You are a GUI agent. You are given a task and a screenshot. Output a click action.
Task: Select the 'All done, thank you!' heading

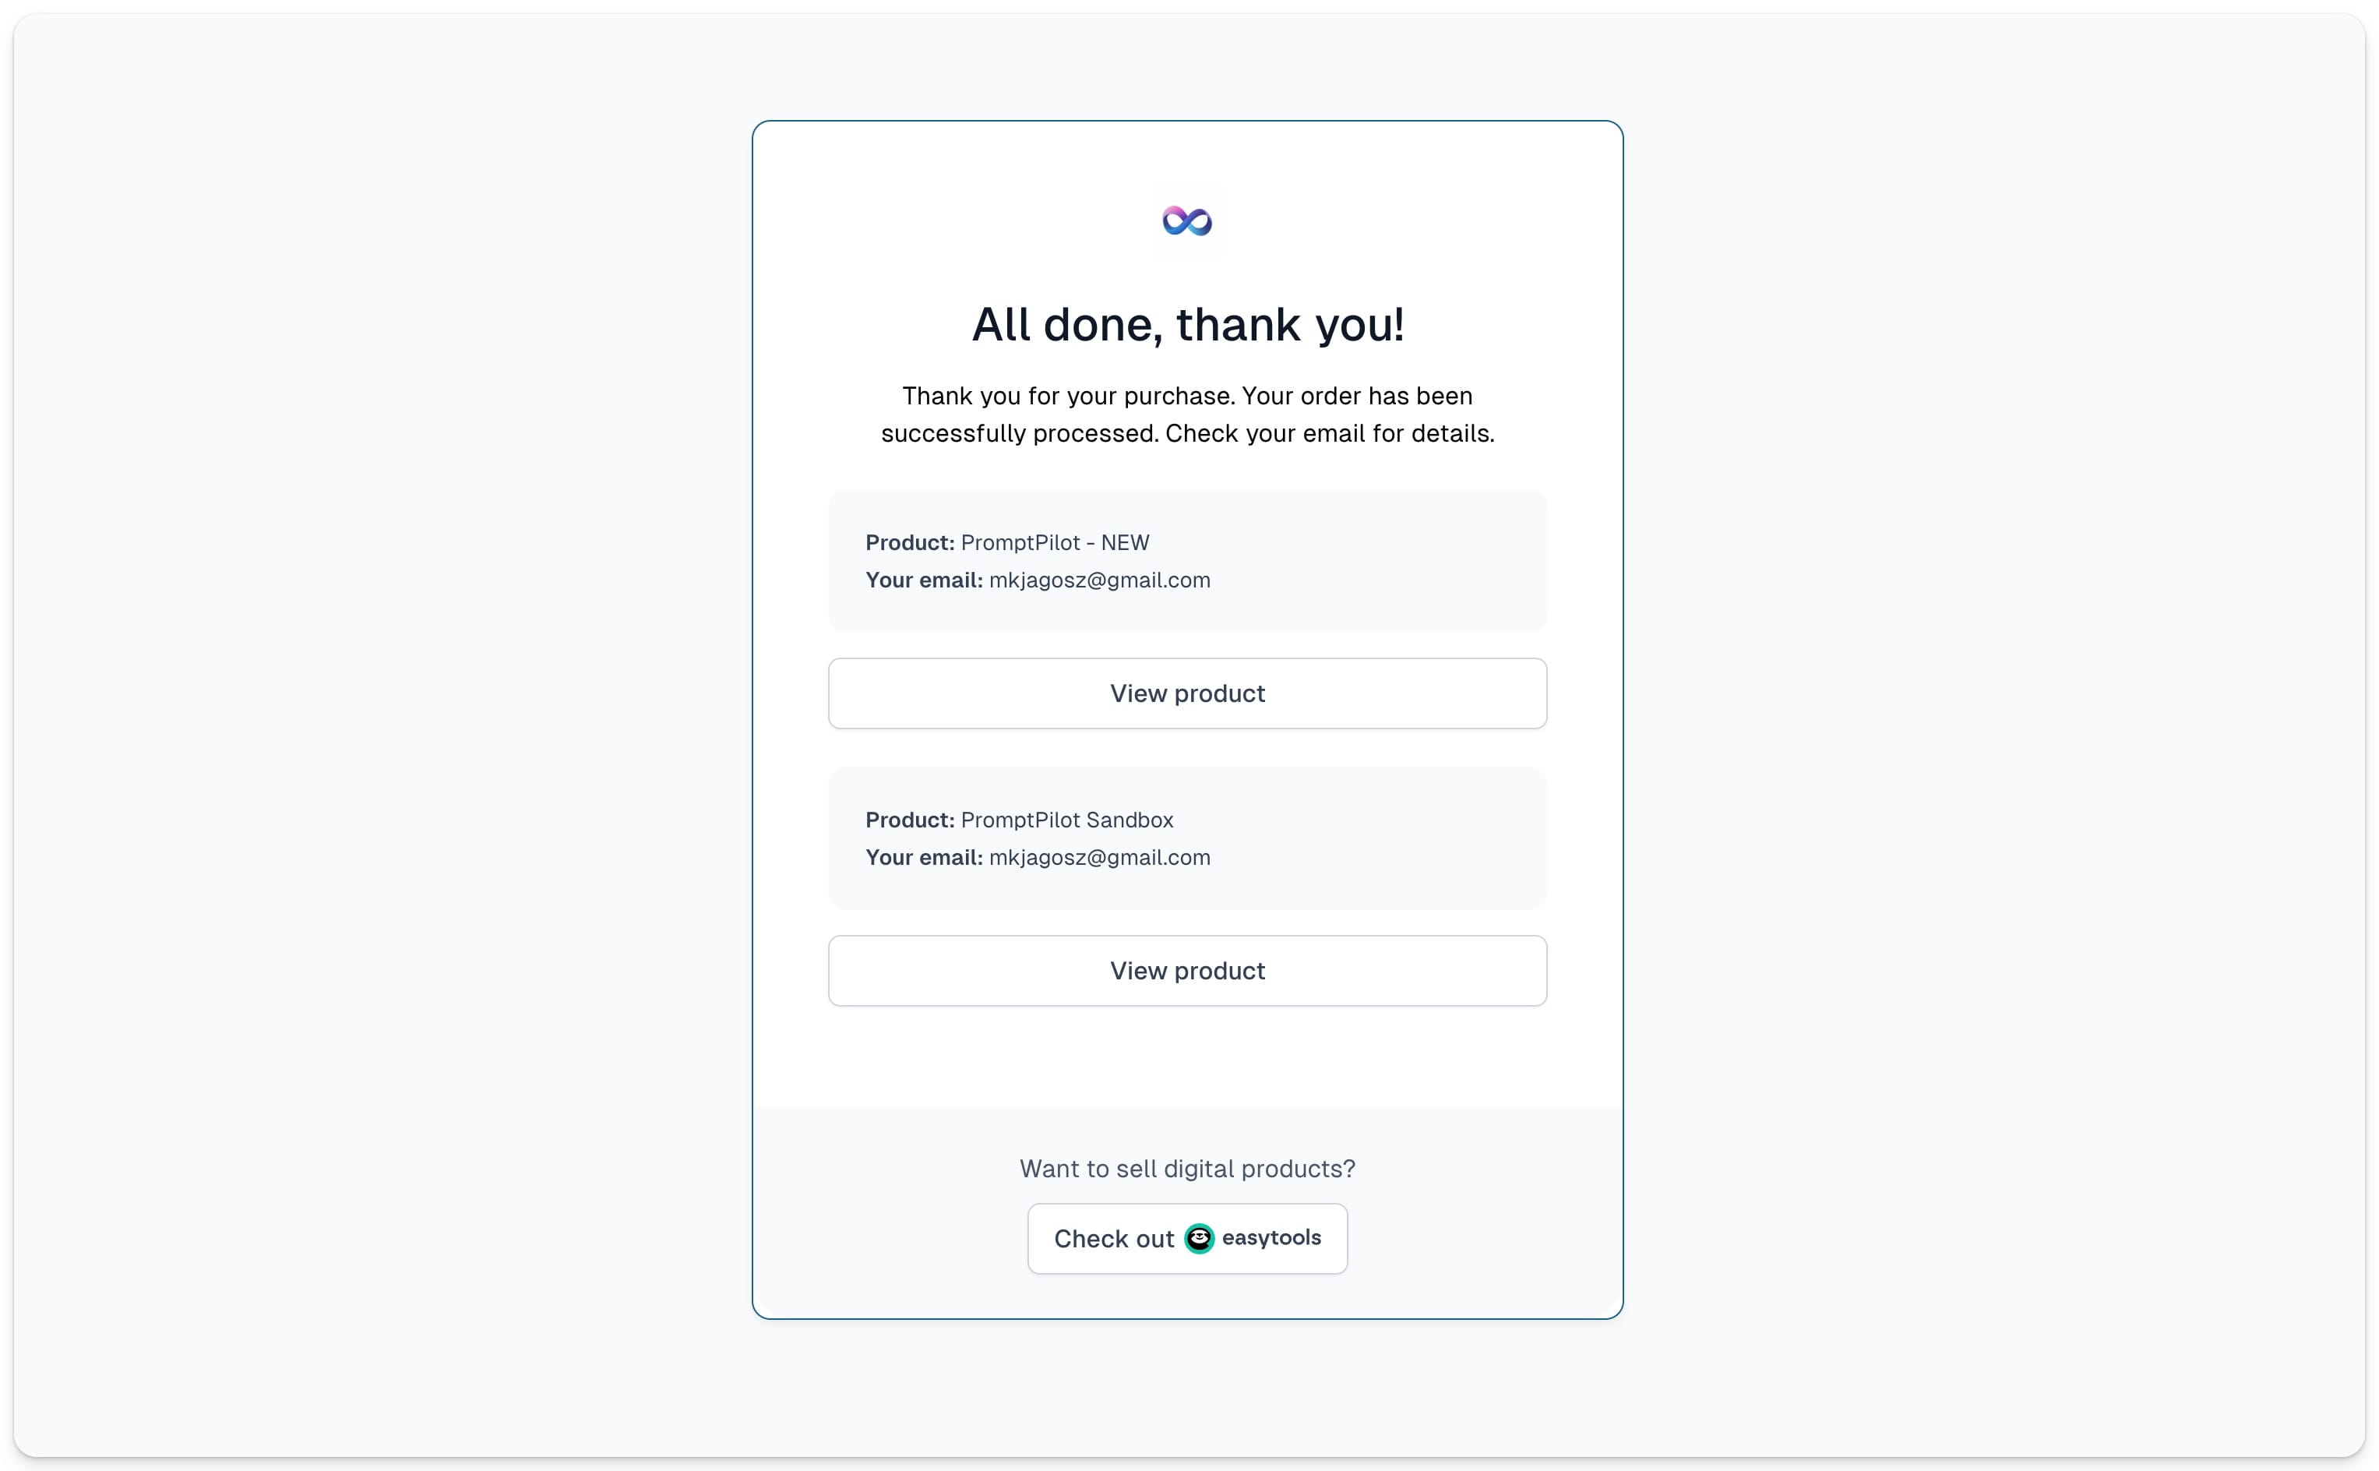pyautogui.click(x=1188, y=325)
